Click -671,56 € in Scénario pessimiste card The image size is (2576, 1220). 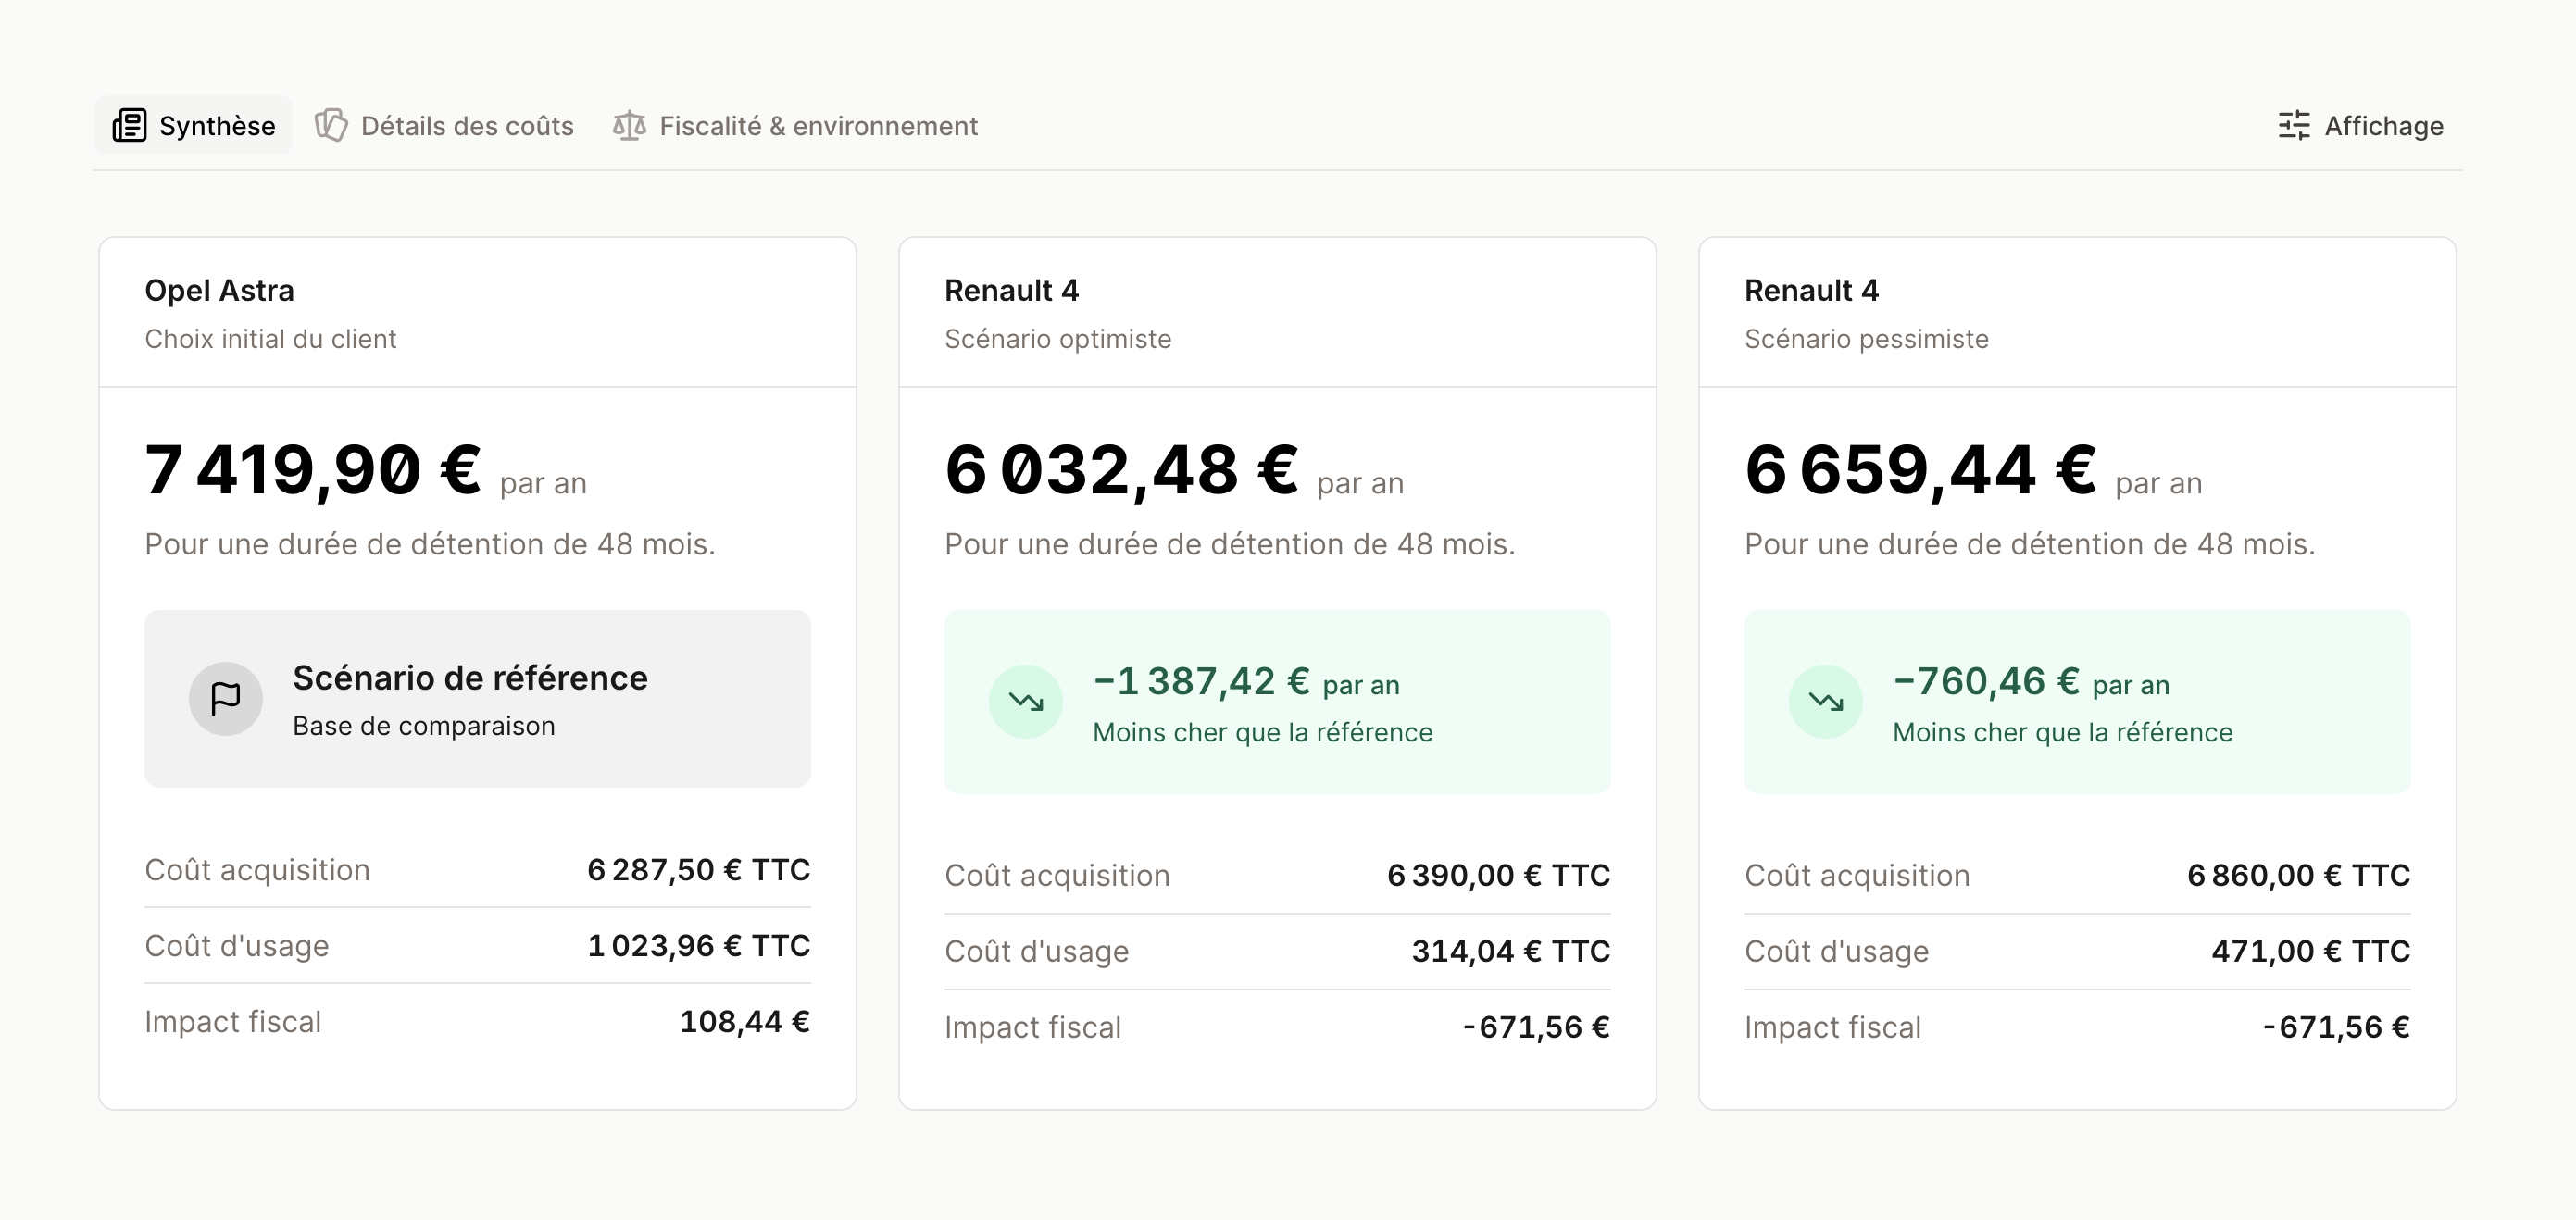pos(2337,1028)
